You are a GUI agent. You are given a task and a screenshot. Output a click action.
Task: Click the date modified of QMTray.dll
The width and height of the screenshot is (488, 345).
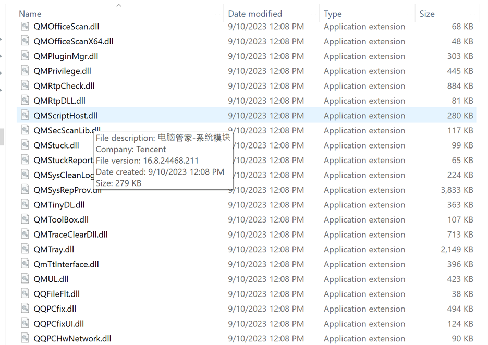pyautogui.click(x=266, y=250)
